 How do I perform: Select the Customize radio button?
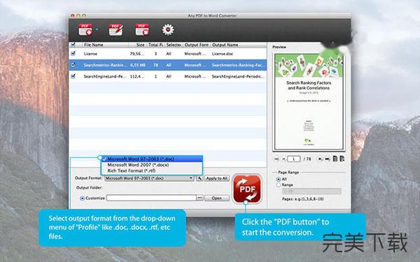[82, 198]
